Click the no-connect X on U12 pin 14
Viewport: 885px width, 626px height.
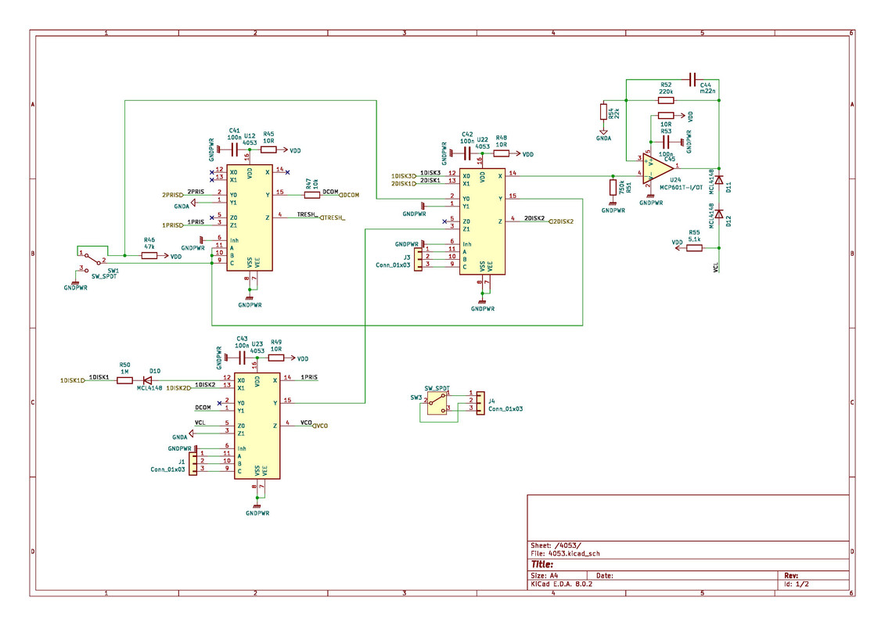point(287,172)
